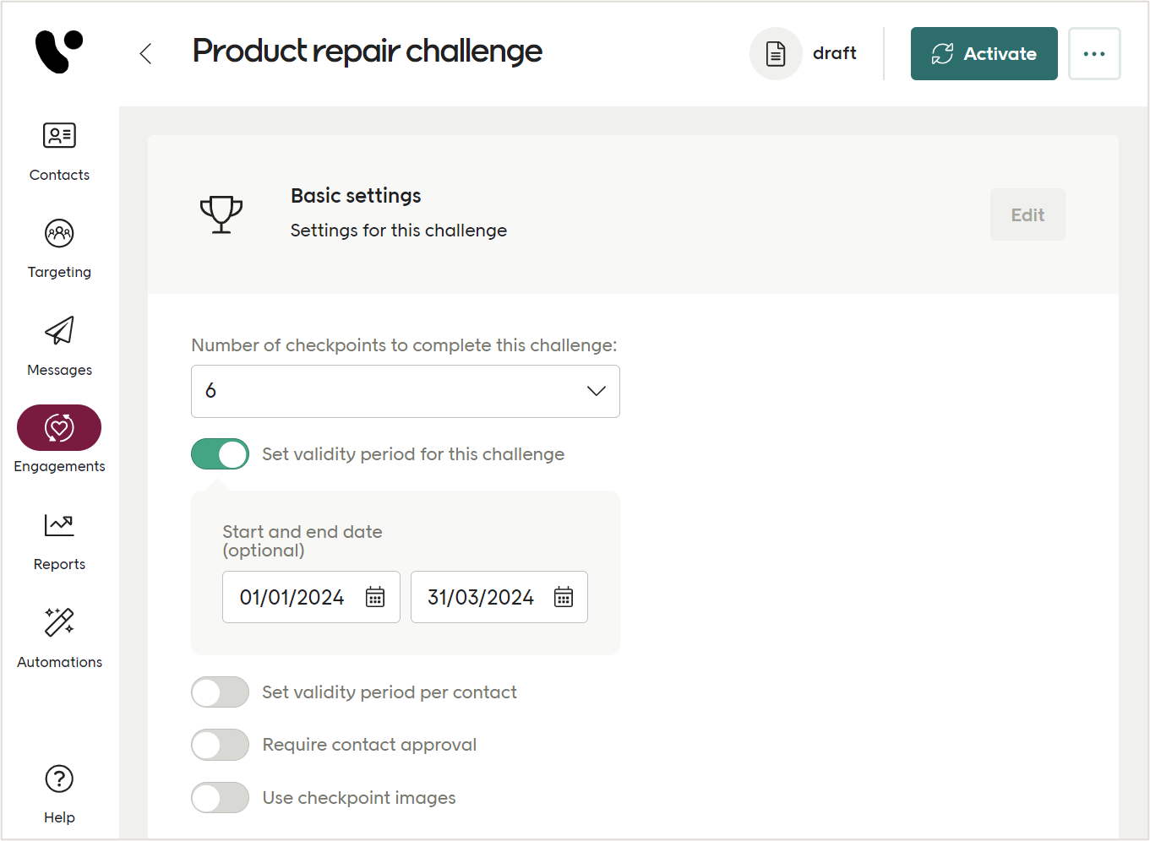Open the three-dot overflow menu
This screenshot has height=841, width=1150.
pyautogui.click(x=1094, y=53)
